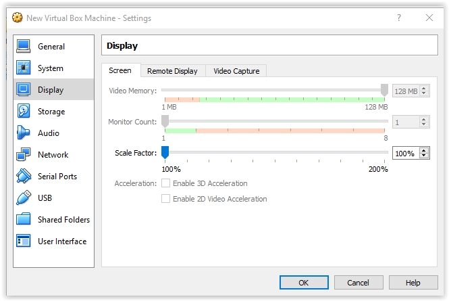Close the Settings dialog window
This screenshot has height=301, width=449.
pyautogui.click(x=429, y=18)
